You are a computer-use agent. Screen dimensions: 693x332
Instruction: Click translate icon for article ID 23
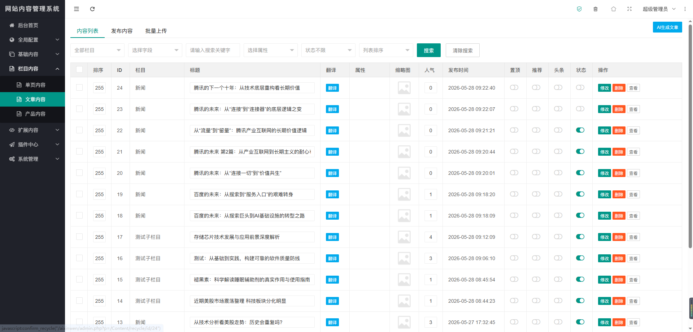click(x=332, y=109)
